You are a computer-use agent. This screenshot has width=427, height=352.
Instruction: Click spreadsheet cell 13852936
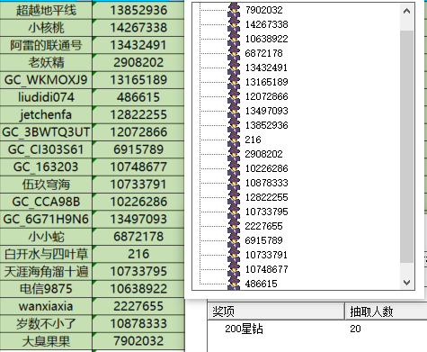138,10
